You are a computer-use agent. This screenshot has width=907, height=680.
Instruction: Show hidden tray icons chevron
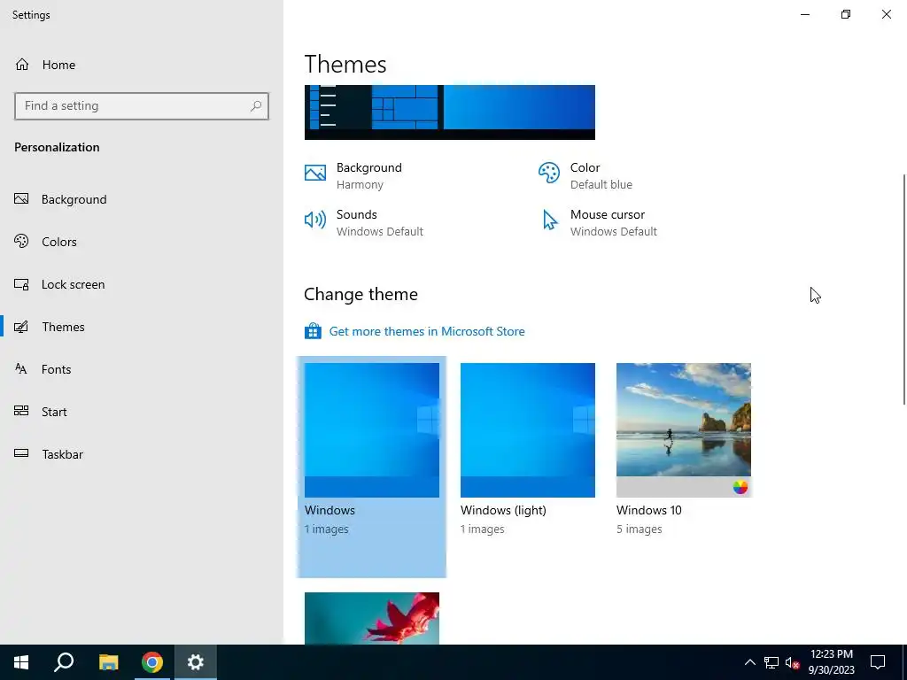click(x=749, y=662)
